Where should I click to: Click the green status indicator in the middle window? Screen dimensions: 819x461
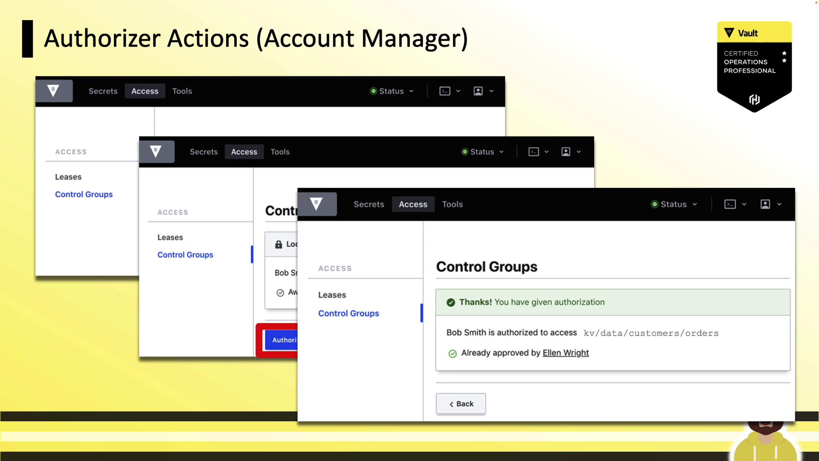click(465, 152)
